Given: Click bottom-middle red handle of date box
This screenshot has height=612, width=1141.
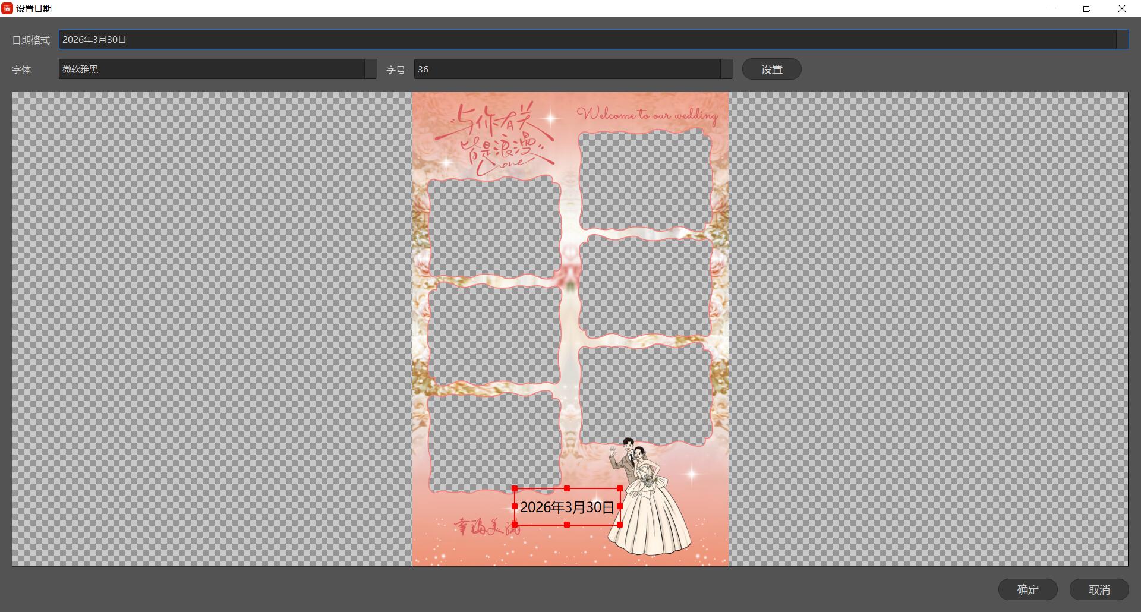Looking at the screenshot, I should (x=567, y=525).
